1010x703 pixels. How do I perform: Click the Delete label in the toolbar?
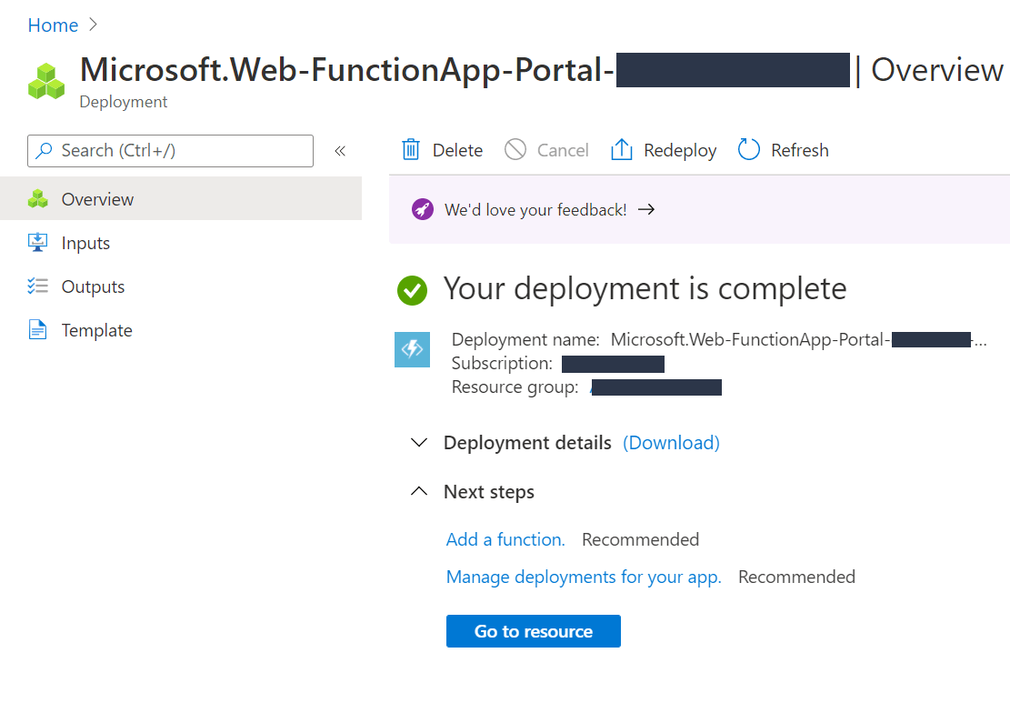(458, 150)
